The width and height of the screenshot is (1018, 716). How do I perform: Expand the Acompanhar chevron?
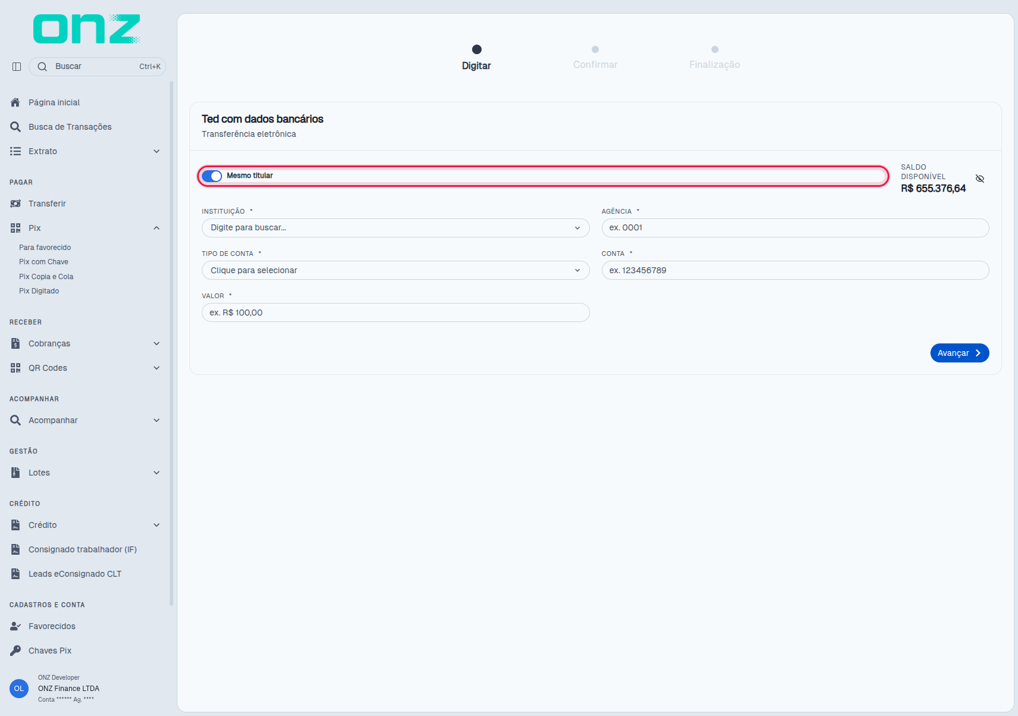[x=157, y=420]
